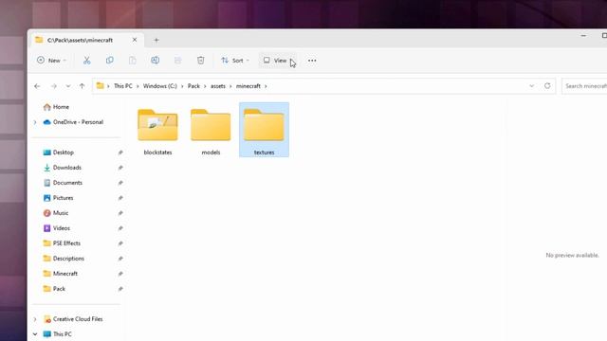Image resolution: width=607 pixels, height=341 pixels.
Task: Go up one folder level arrow
Action: pos(83,86)
